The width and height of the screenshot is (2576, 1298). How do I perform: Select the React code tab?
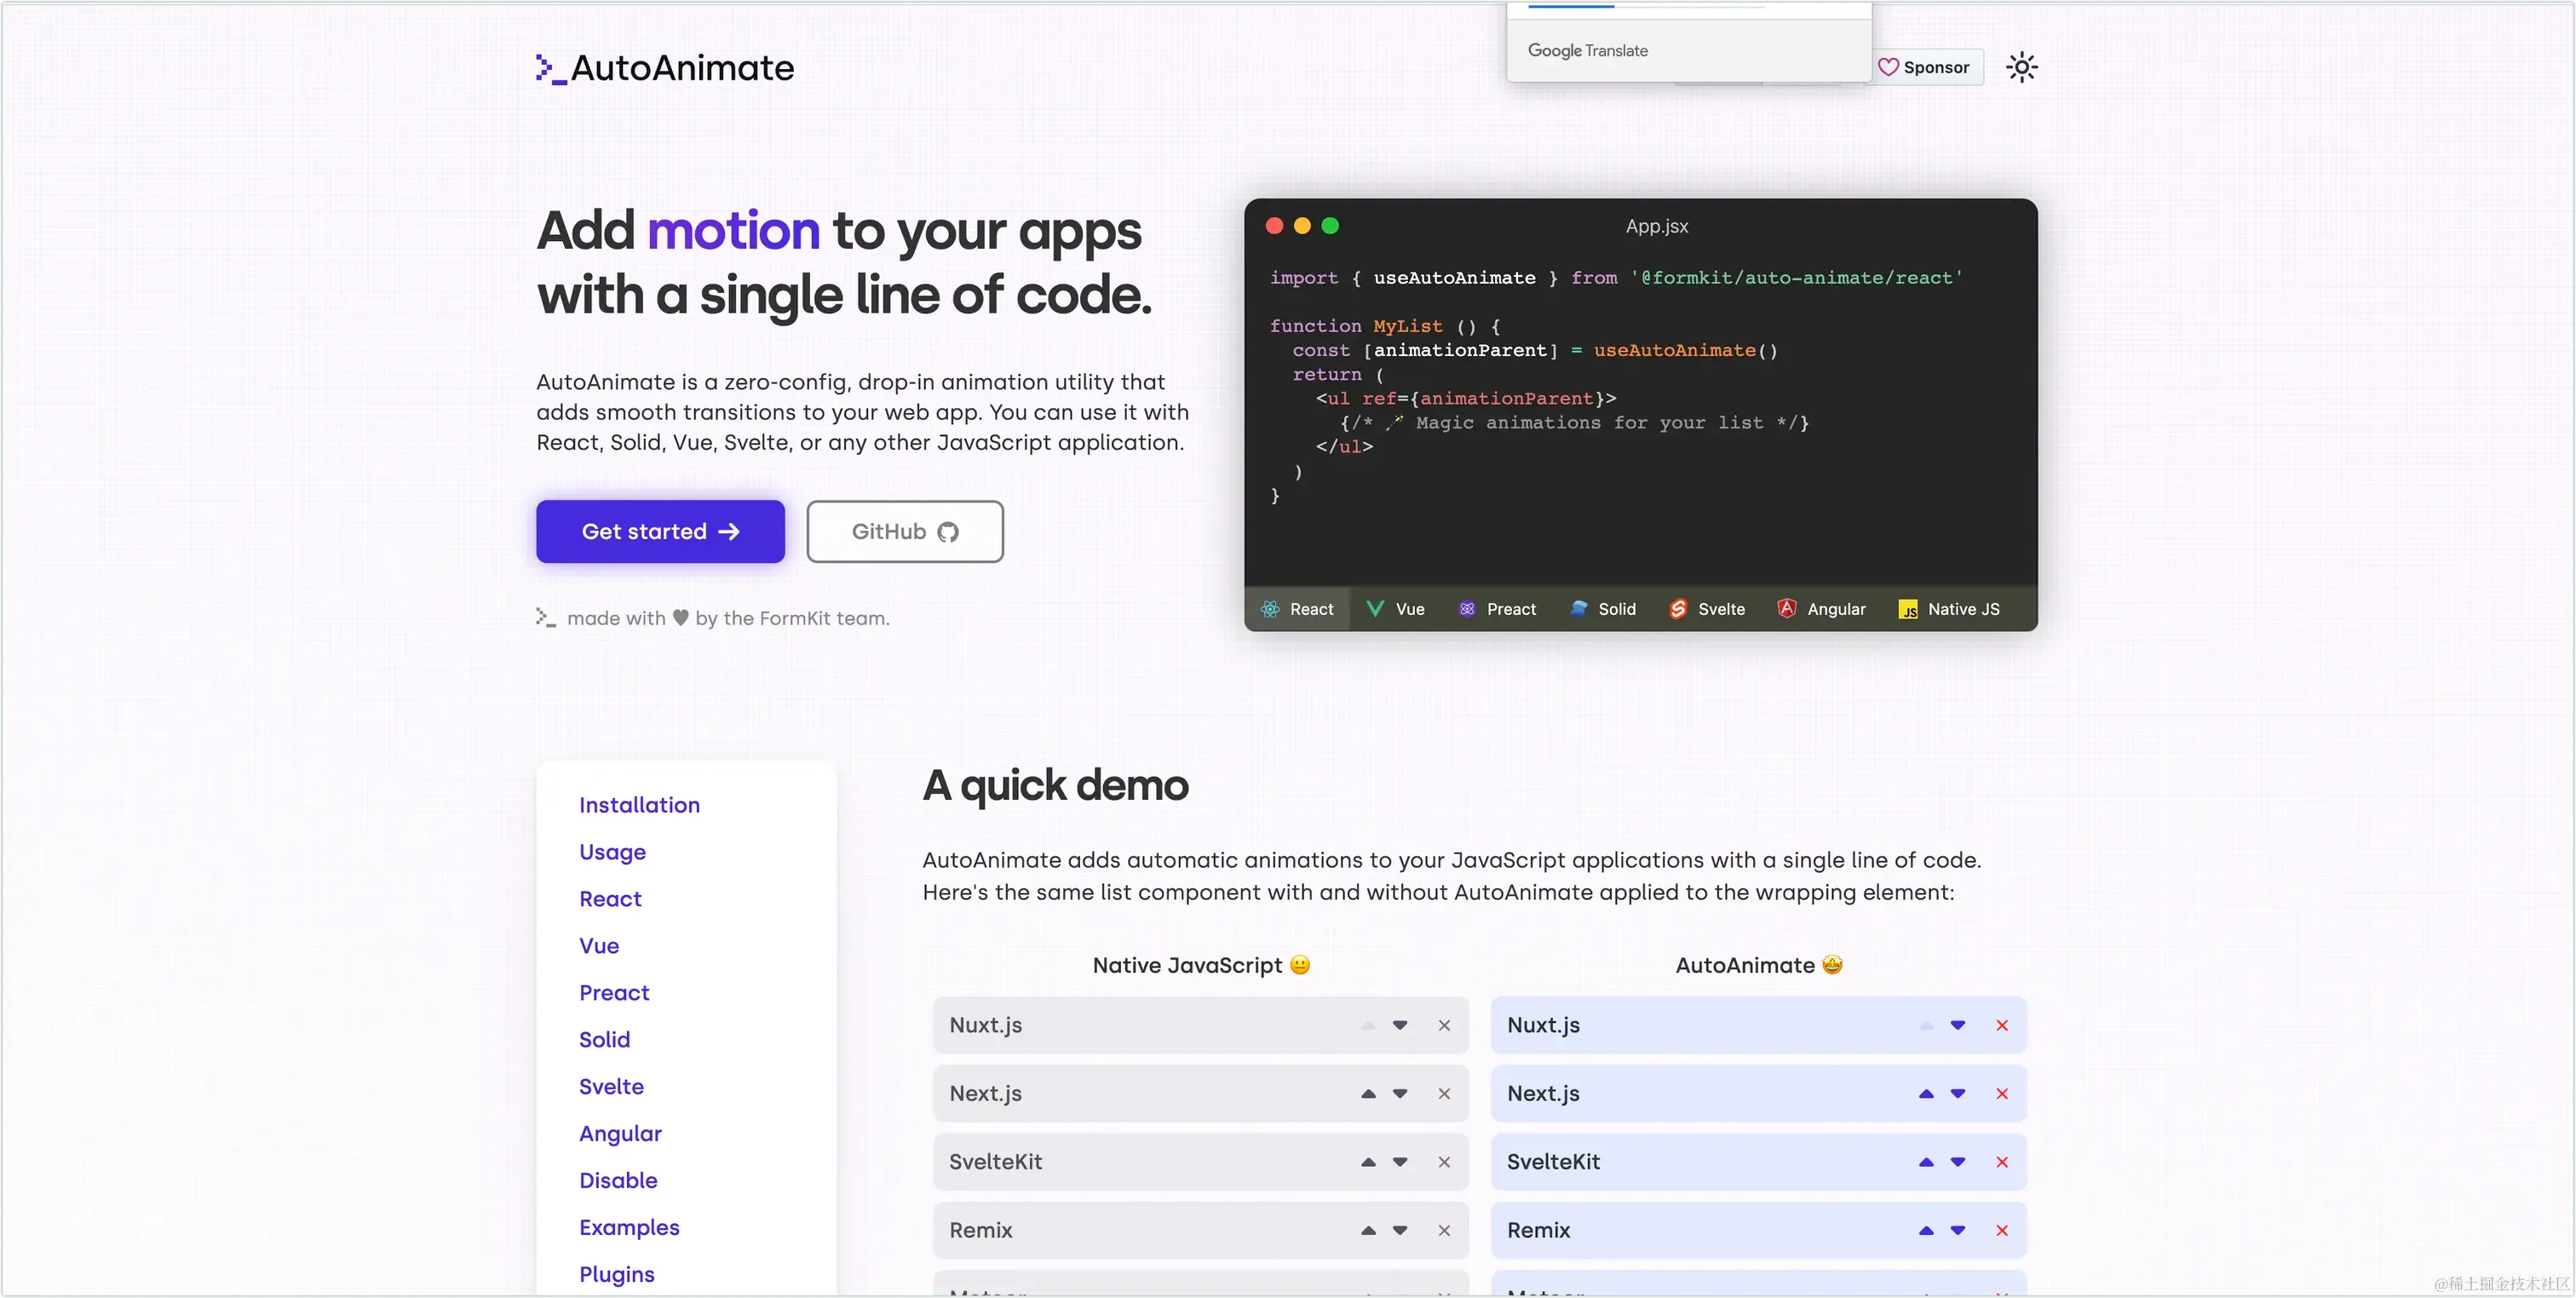[x=1297, y=609]
